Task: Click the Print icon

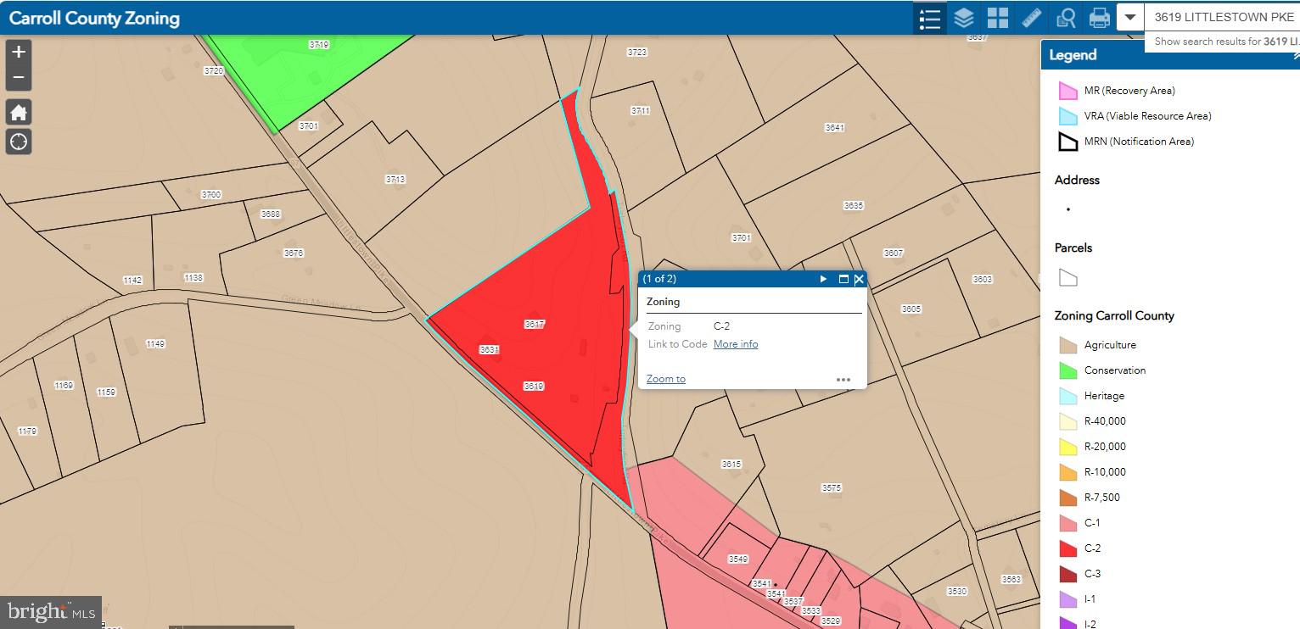Action: (1099, 18)
